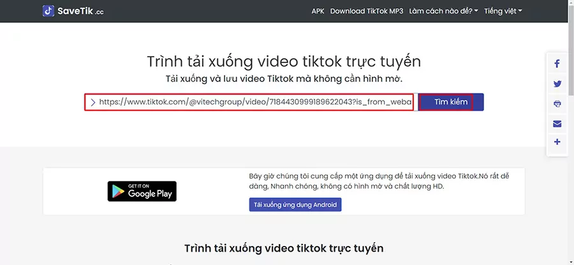This screenshot has width=574, height=265.
Task: Open the SaveTik.cc home link
Action: point(73,11)
